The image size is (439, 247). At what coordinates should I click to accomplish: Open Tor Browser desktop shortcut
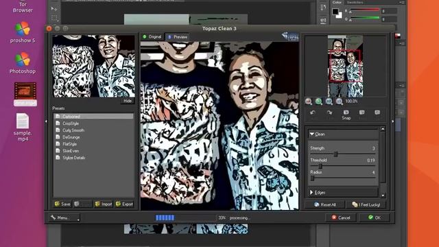coord(23,7)
